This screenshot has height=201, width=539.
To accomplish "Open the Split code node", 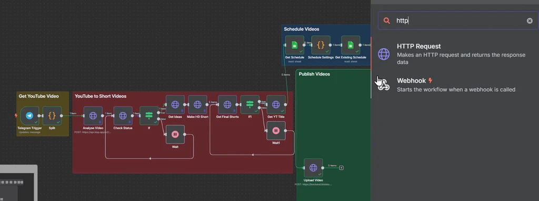I will [x=52, y=115].
